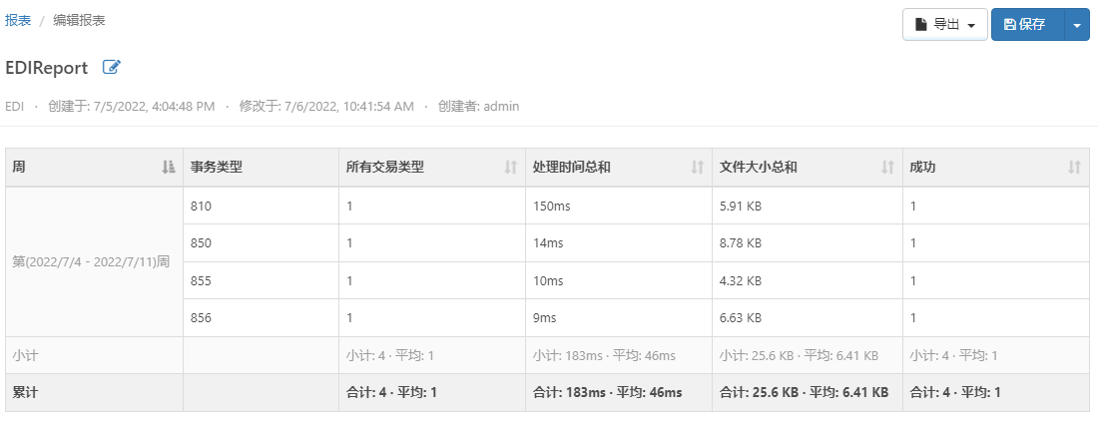Screen dimensions: 1098x424
Task: Click sort icon in 文件大小总和 column
Action: [x=887, y=168]
